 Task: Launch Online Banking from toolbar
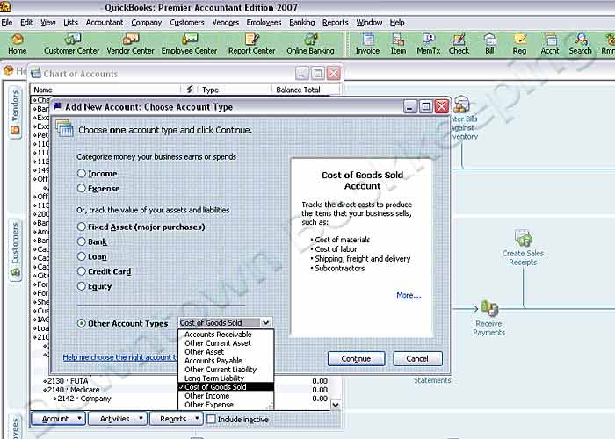tap(310, 44)
